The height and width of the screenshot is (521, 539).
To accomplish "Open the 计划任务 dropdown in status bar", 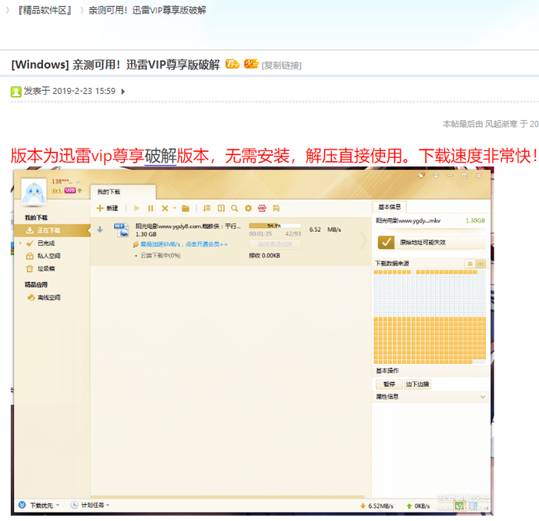I will [90, 505].
